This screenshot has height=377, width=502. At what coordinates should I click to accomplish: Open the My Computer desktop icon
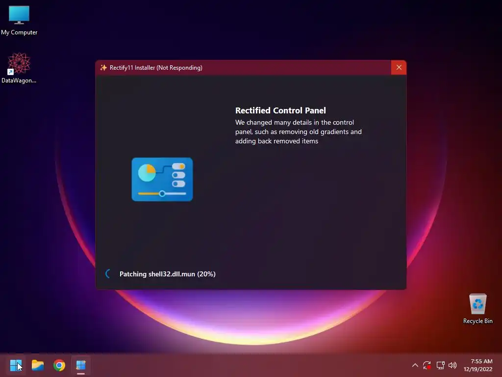19,20
